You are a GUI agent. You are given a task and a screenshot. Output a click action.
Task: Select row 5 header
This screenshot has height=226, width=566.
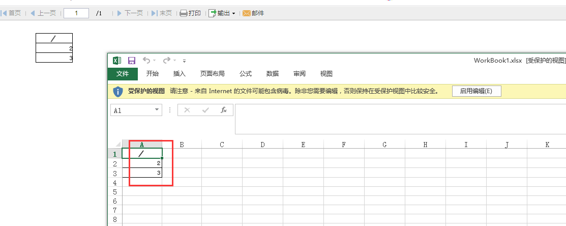pyautogui.click(x=115, y=191)
